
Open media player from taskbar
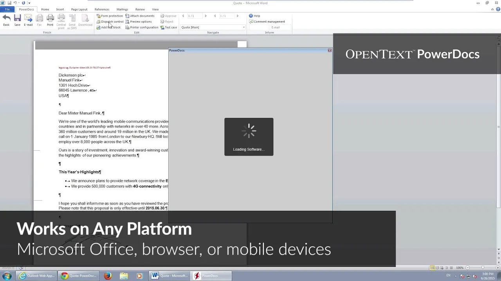(139, 276)
